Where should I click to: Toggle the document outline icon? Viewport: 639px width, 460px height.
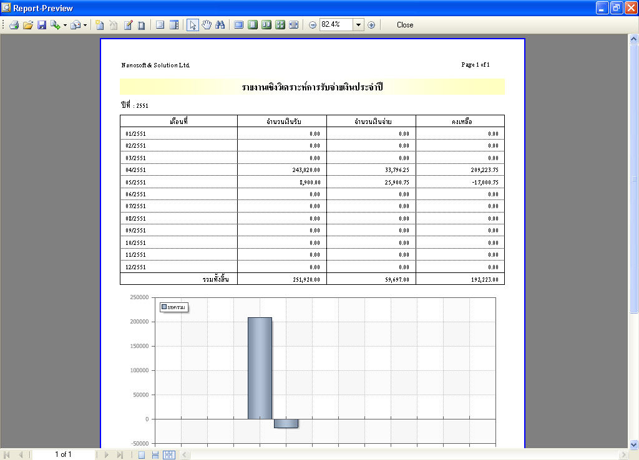[x=160, y=25]
